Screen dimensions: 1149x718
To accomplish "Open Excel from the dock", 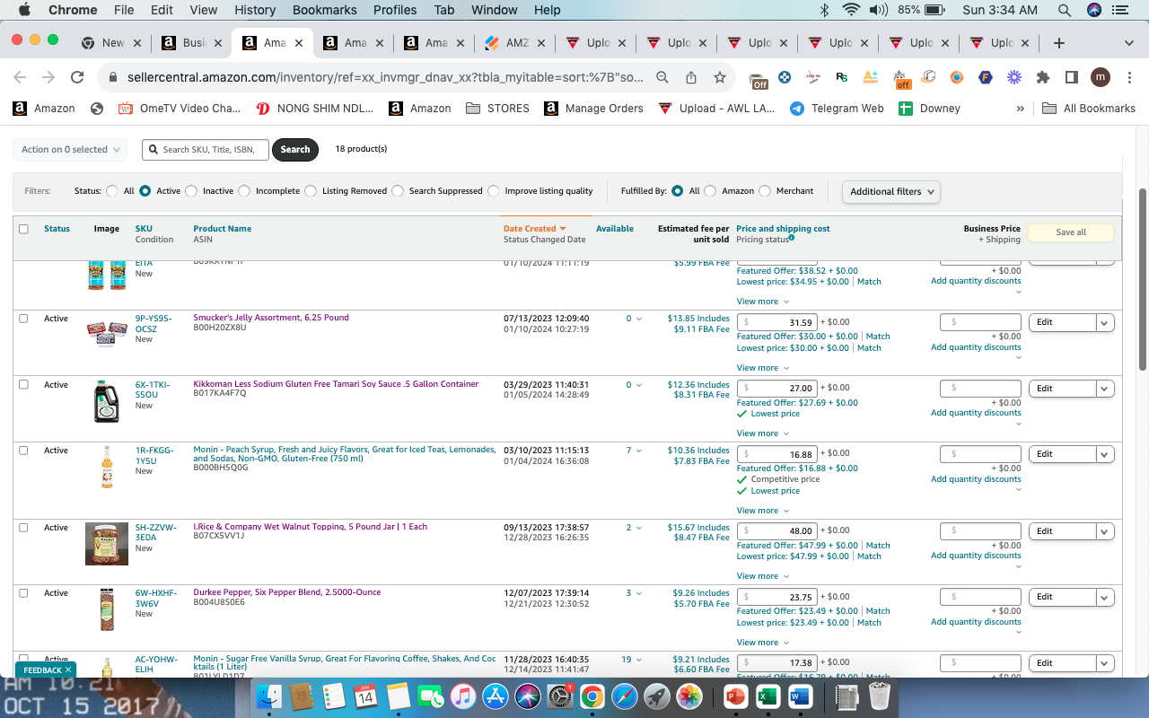I will pos(767,696).
